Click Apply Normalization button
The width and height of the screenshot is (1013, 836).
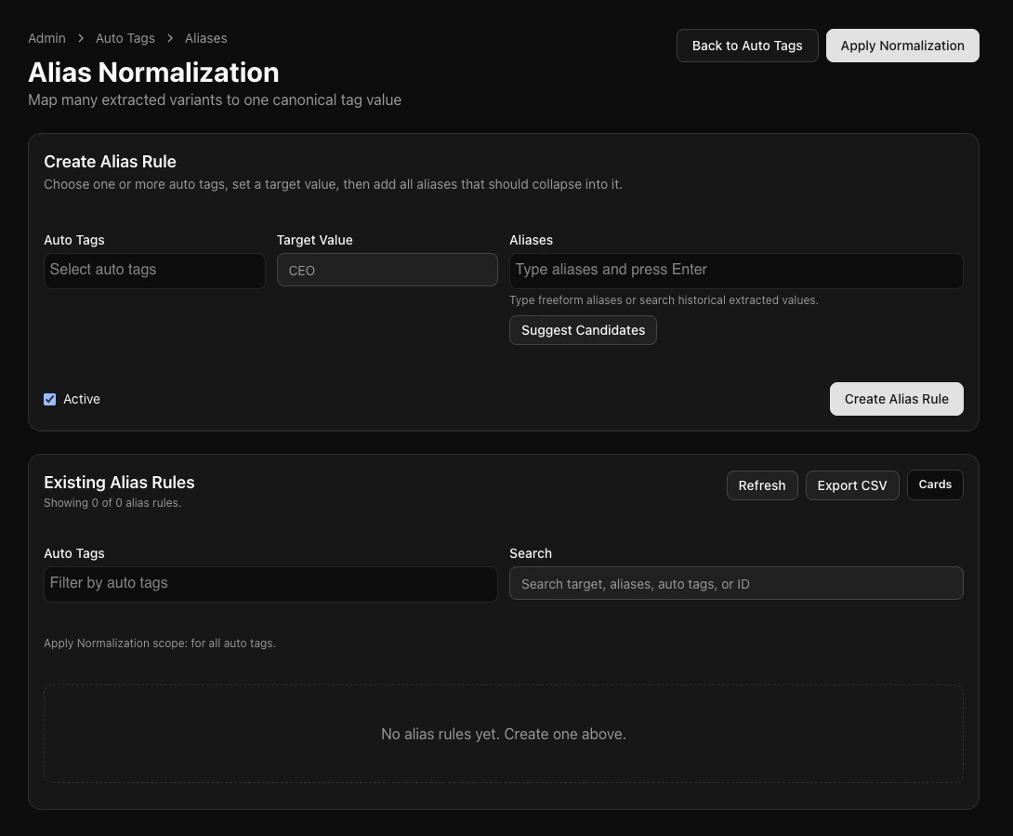click(x=901, y=46)
